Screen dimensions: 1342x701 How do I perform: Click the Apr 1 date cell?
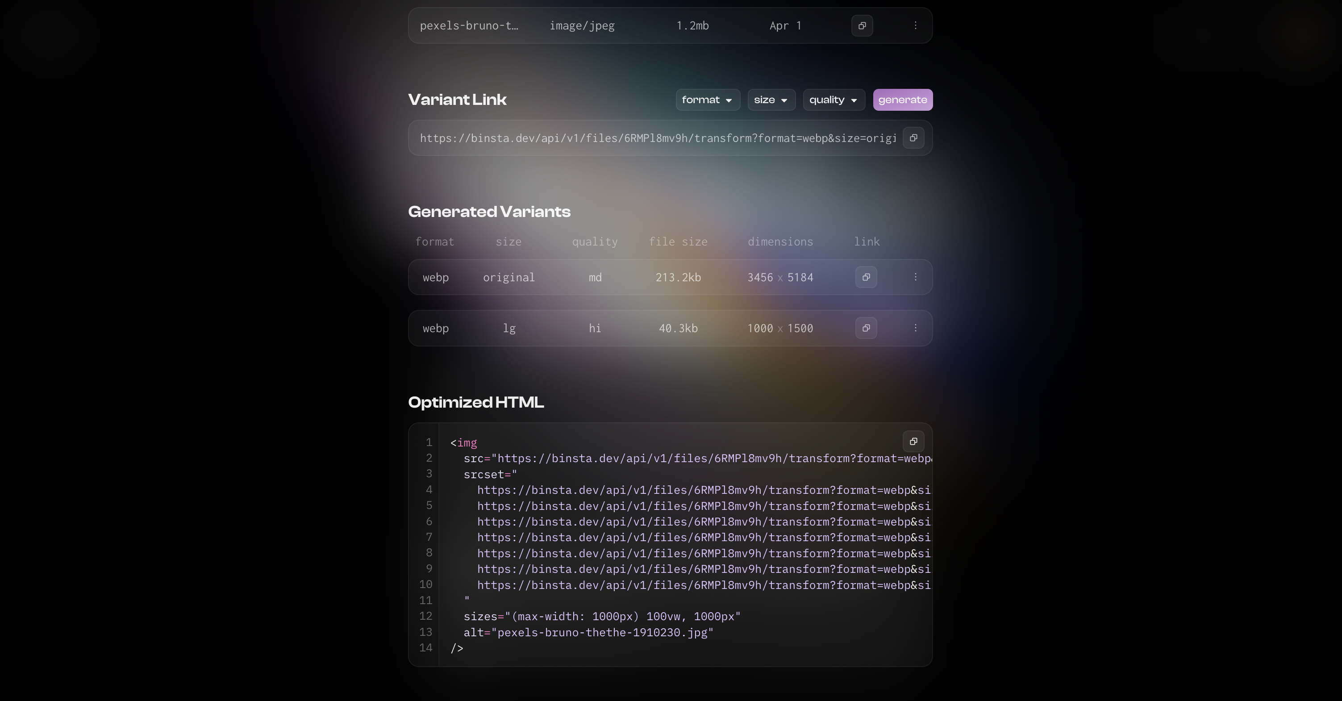coord(786,25)
